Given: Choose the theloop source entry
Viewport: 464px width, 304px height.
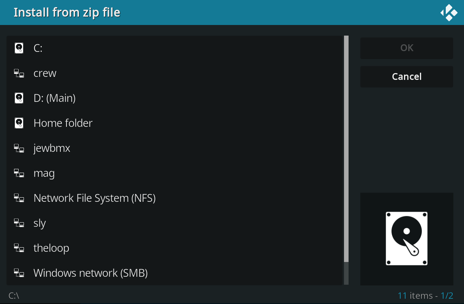Looking at the screenshot, I should [51, 248].
